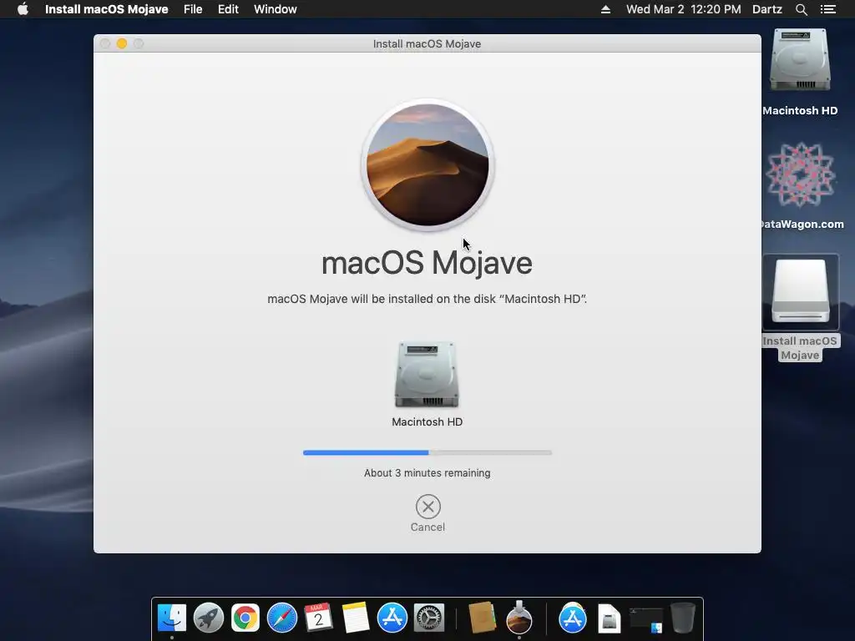
Task: Open Finder from the Dock
Action: 172,618
